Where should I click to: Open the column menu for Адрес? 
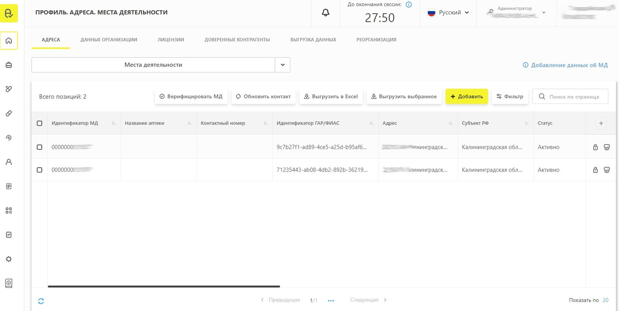coord(450,123)
